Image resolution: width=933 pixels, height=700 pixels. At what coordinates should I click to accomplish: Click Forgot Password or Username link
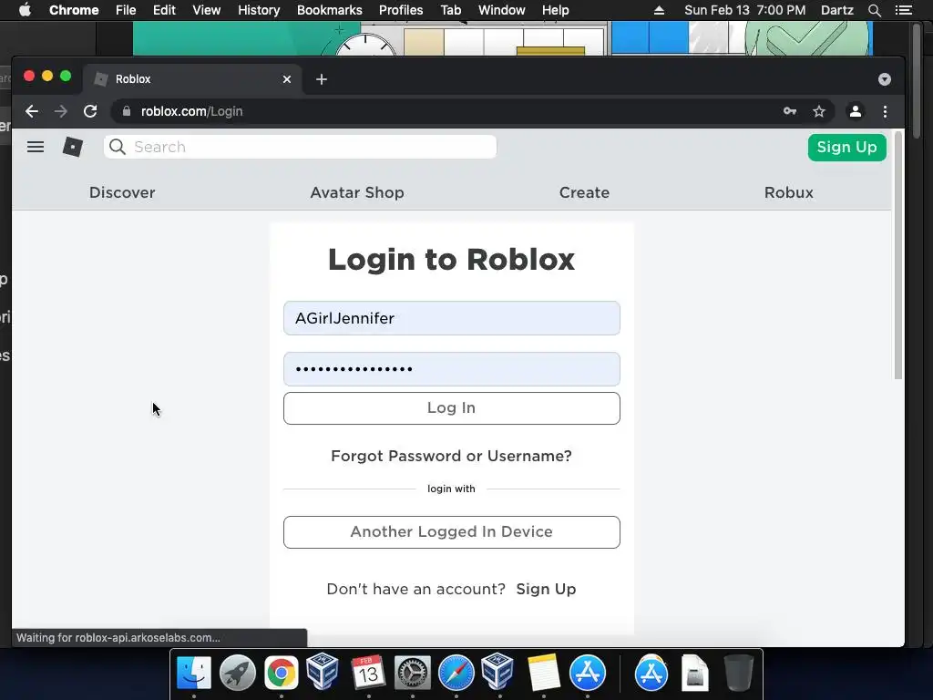coord(451,456)
